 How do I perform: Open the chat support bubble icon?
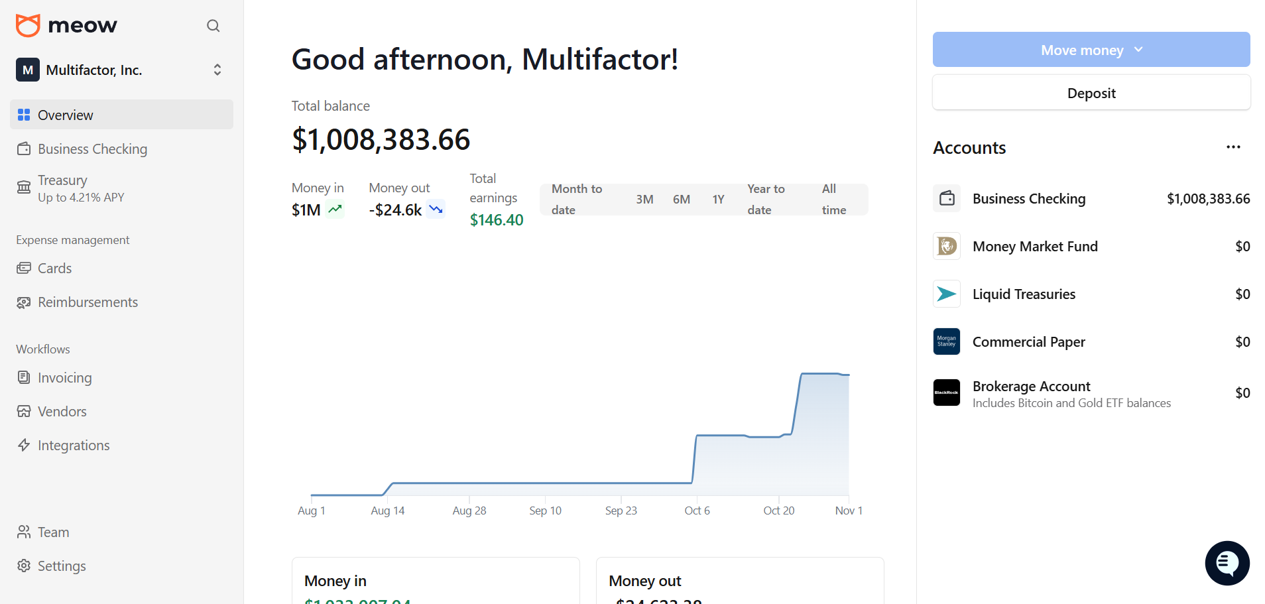coord(1227,563)
